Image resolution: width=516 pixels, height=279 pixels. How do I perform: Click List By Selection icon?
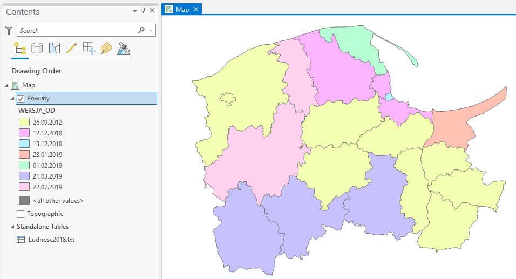click(54, 49)
